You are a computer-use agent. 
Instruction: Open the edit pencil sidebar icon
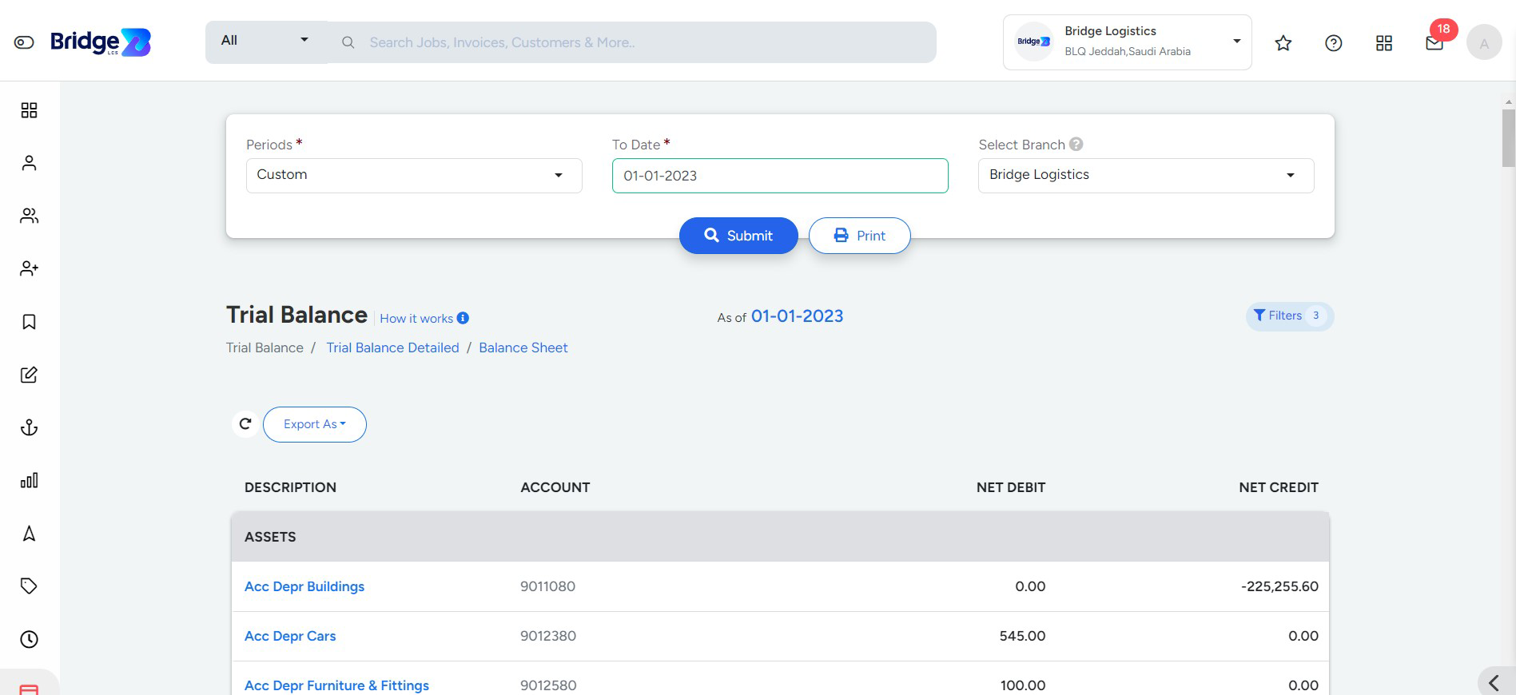(x=29, y=375)
